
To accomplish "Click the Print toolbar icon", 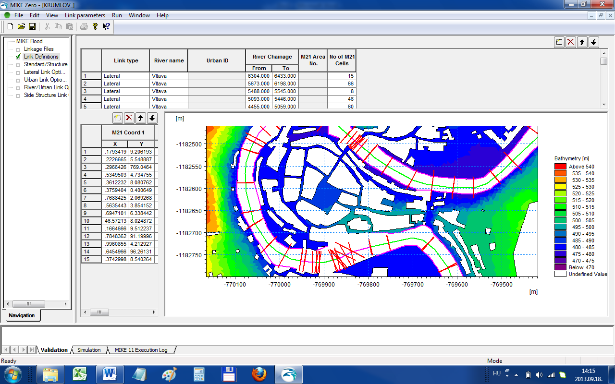I will (x=84, y=26).
